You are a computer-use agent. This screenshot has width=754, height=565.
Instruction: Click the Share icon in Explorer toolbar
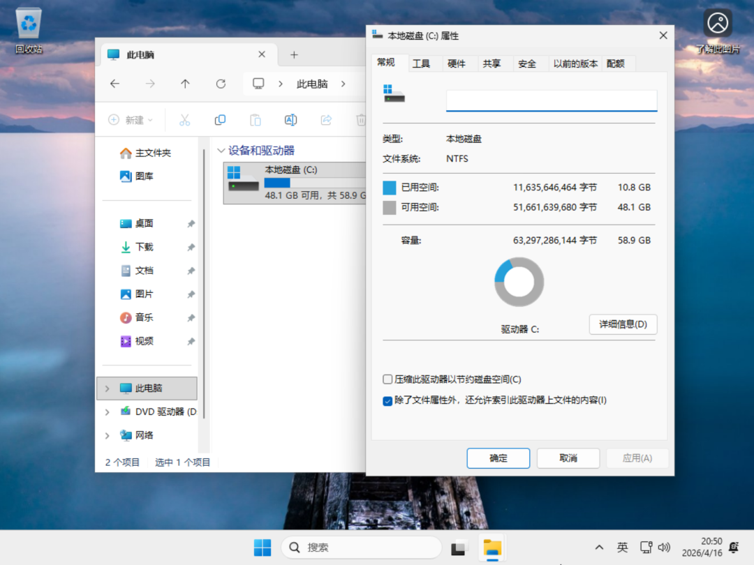pyautogui.click(x=326, y=120)
